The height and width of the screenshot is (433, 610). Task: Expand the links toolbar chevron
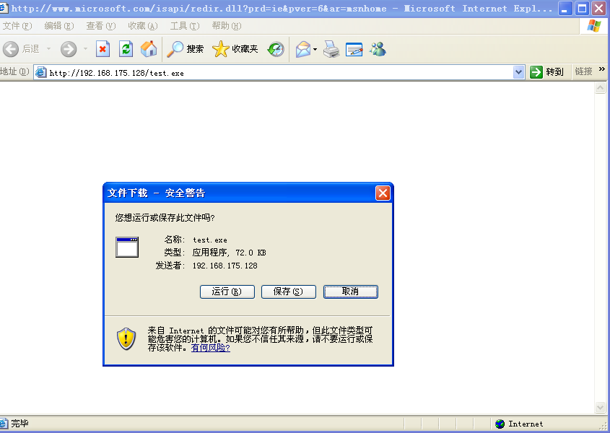point(602,69)
